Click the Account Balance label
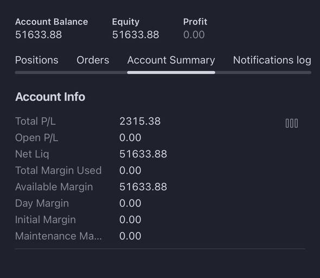The image size is (320, 278). point(52,22)
